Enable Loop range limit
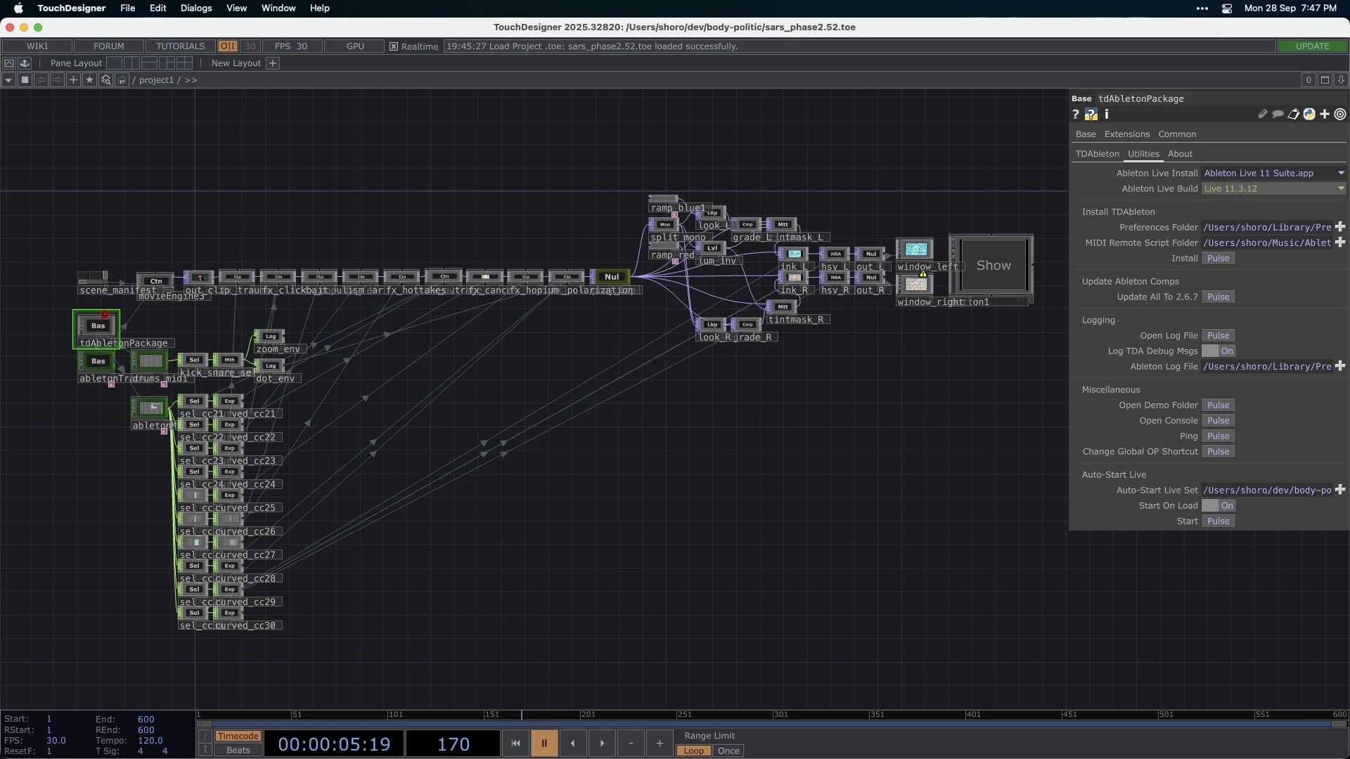Viewport: 1350px width, 759px height. click(693, 751)
